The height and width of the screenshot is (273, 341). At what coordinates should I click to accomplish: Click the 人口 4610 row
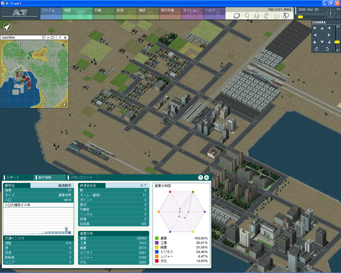pyautogui.click(x=39, y=200)
